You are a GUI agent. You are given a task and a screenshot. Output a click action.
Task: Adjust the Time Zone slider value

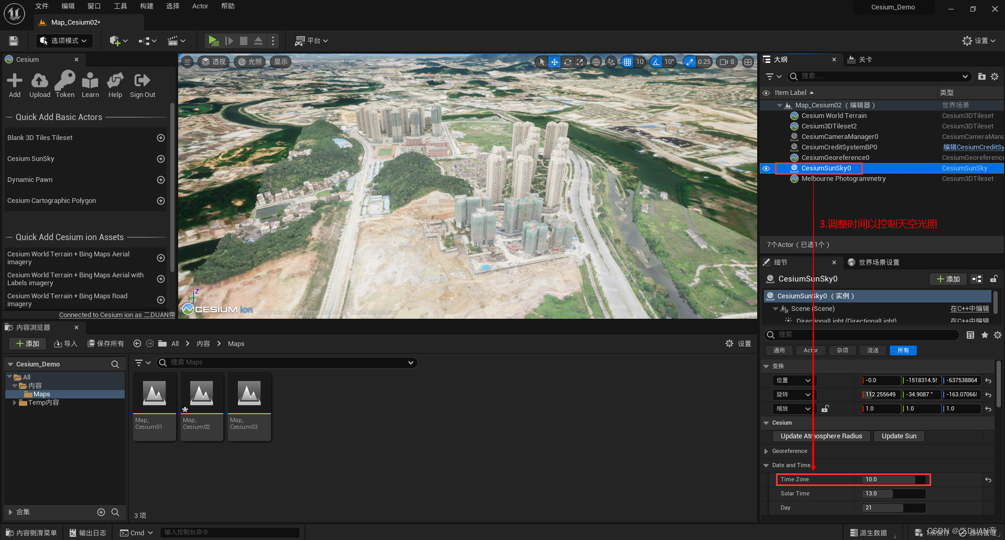pyautogui.click(x=893, y=480)
